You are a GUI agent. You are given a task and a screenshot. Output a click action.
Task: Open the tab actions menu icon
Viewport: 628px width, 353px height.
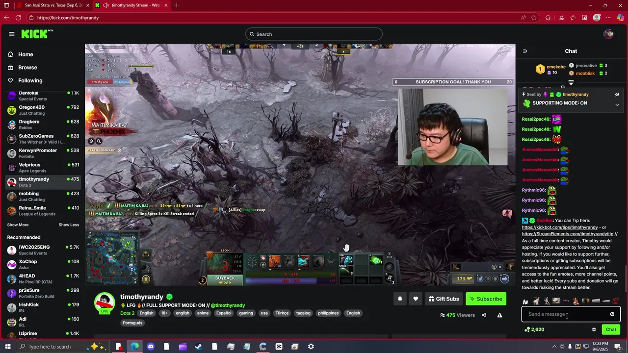click(6, 5)
